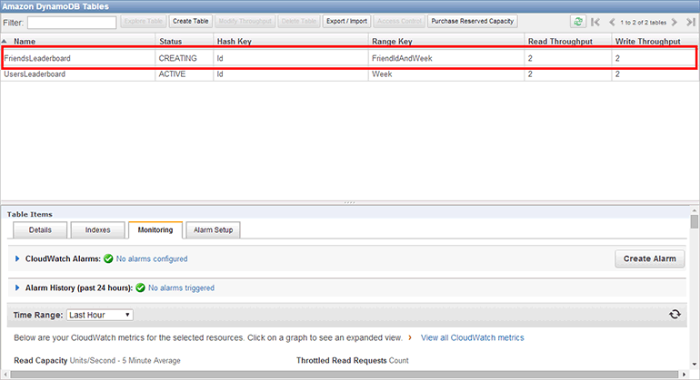700x380 pixels.
Task: Jump to last page of tables
Action: click(687, 21)
